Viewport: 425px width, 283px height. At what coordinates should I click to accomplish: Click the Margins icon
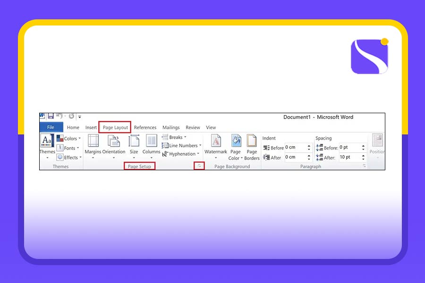[93, 141]
